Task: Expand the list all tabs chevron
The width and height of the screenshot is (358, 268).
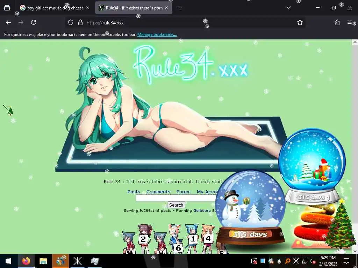Action: tap(288, 8)
